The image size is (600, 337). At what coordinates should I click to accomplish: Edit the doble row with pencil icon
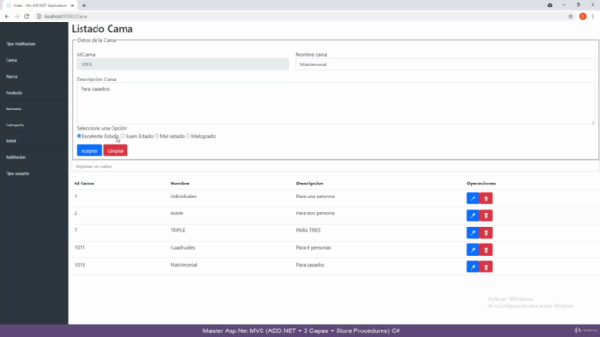click(x=472, y=215)
